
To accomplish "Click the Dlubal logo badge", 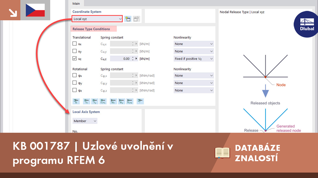I will (306, 24).
